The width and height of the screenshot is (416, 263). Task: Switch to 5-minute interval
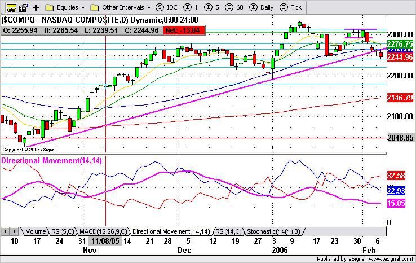coord(211,7)
